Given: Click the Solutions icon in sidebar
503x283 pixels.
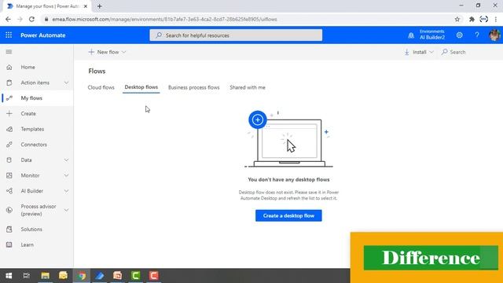Looking at the screenshot, I should coord(9,229).
